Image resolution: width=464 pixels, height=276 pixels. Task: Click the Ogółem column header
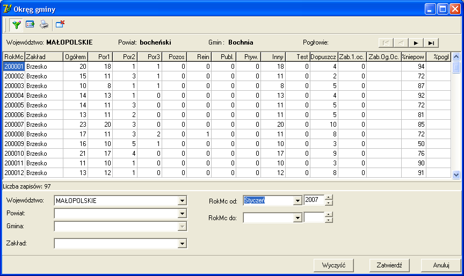coord(76,57)
